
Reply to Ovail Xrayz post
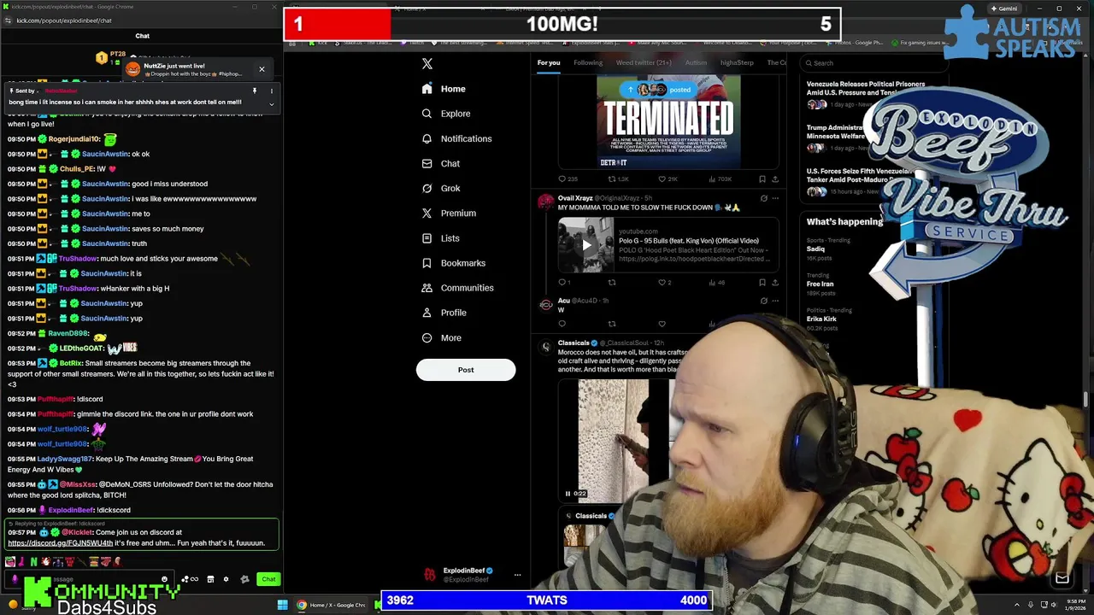pos(564,282)
